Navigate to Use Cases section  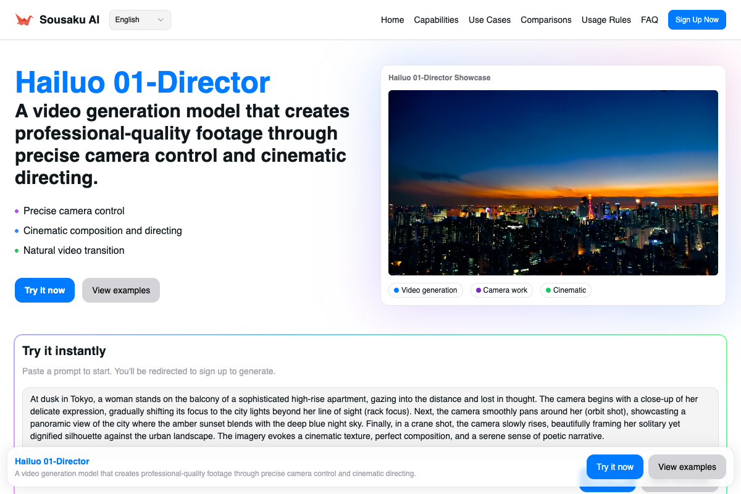click(x=489, y=20)
